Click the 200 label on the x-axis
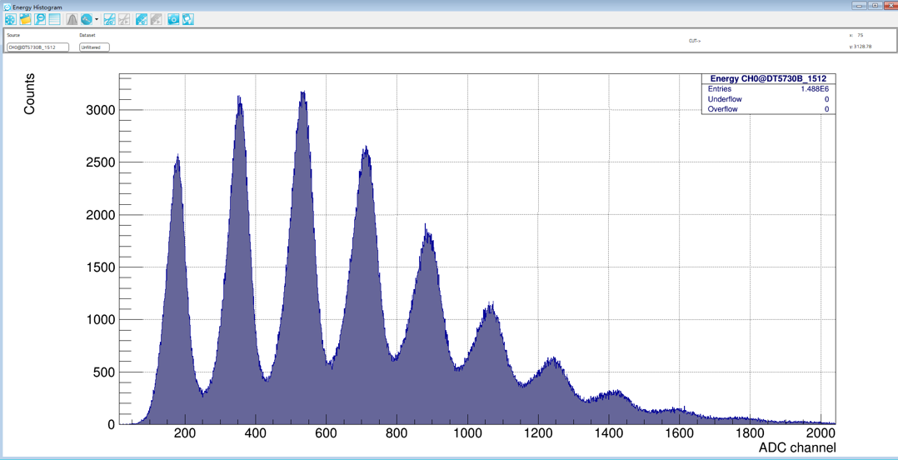 [184, 433]
